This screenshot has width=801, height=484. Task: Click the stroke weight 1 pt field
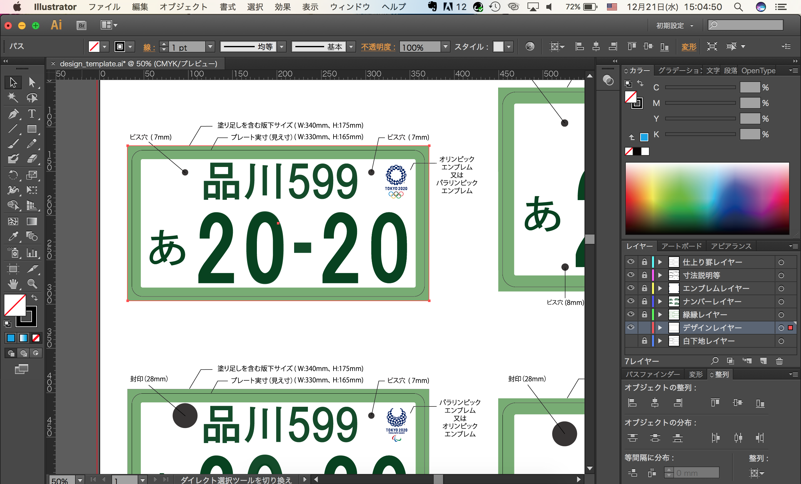pos(187,47)
